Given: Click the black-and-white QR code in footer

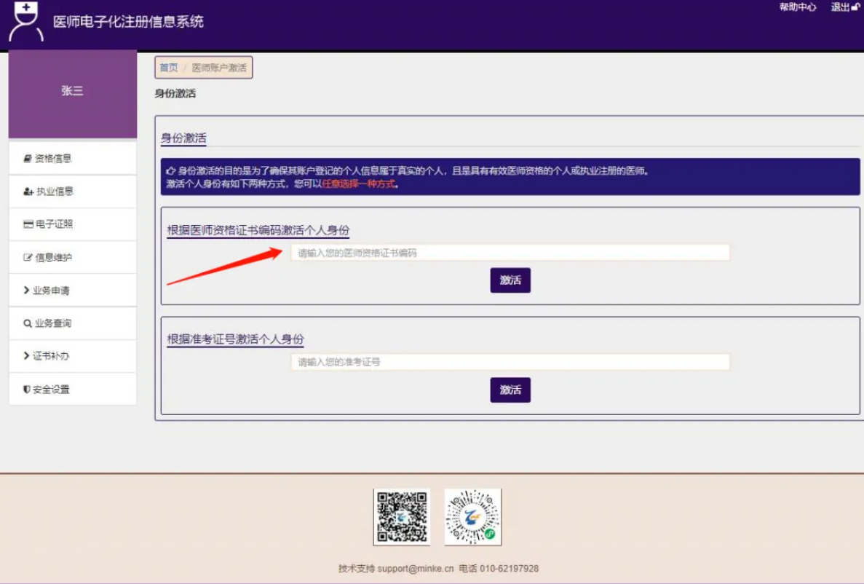Looking at the screenshot, I should (x=402, y=517).
